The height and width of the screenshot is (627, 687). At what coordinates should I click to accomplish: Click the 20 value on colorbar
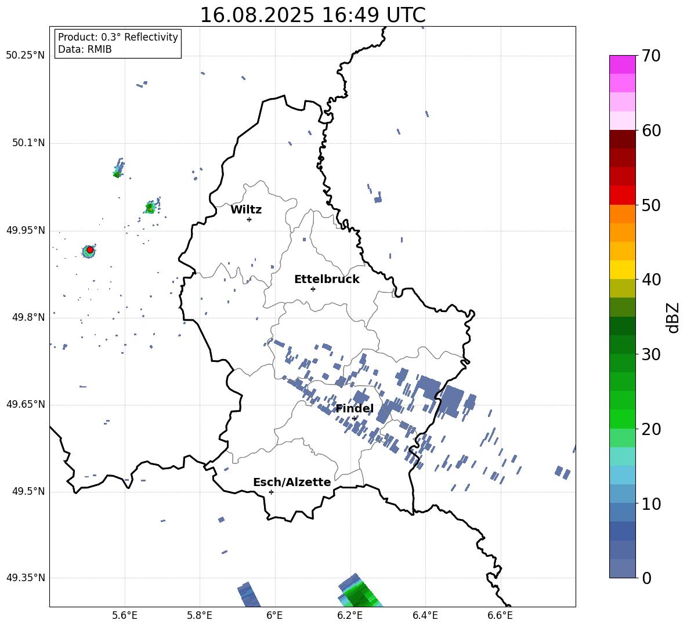point(651,429)
